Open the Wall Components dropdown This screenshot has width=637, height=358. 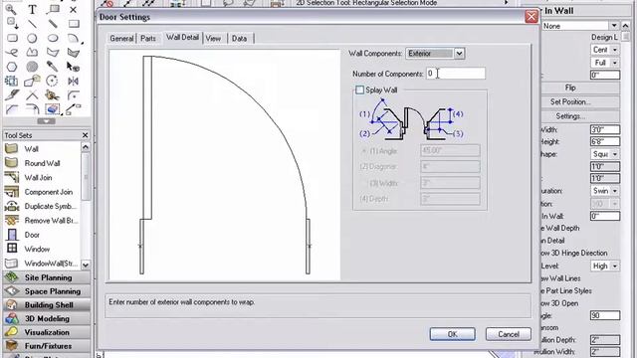coord(459,53)
